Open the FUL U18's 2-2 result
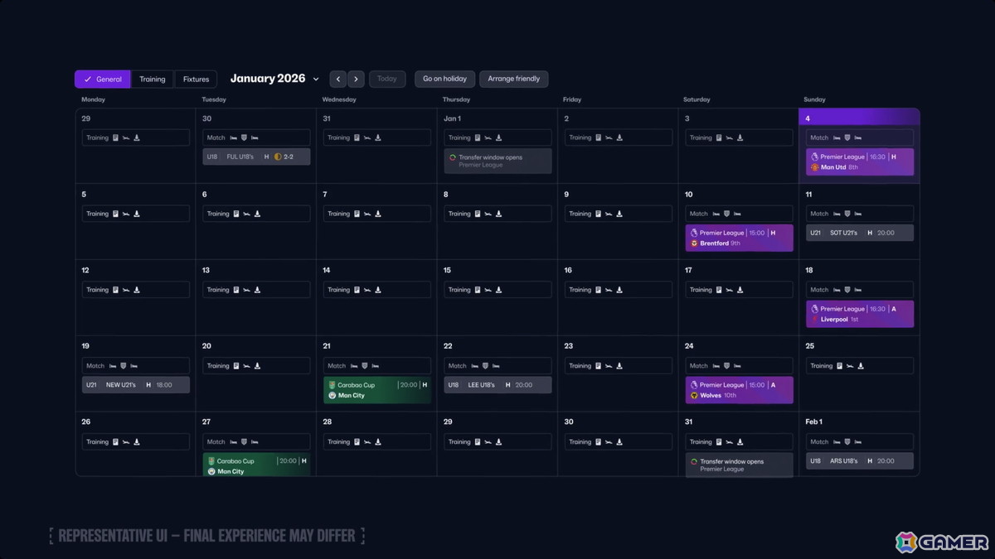This screenshot has width=995, height=559. 256,157
